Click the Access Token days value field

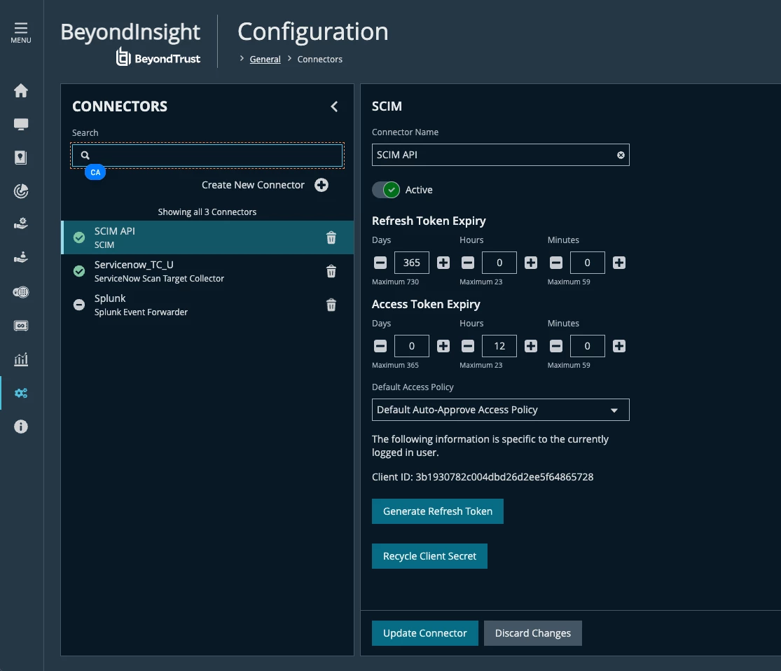click(411, 346)
